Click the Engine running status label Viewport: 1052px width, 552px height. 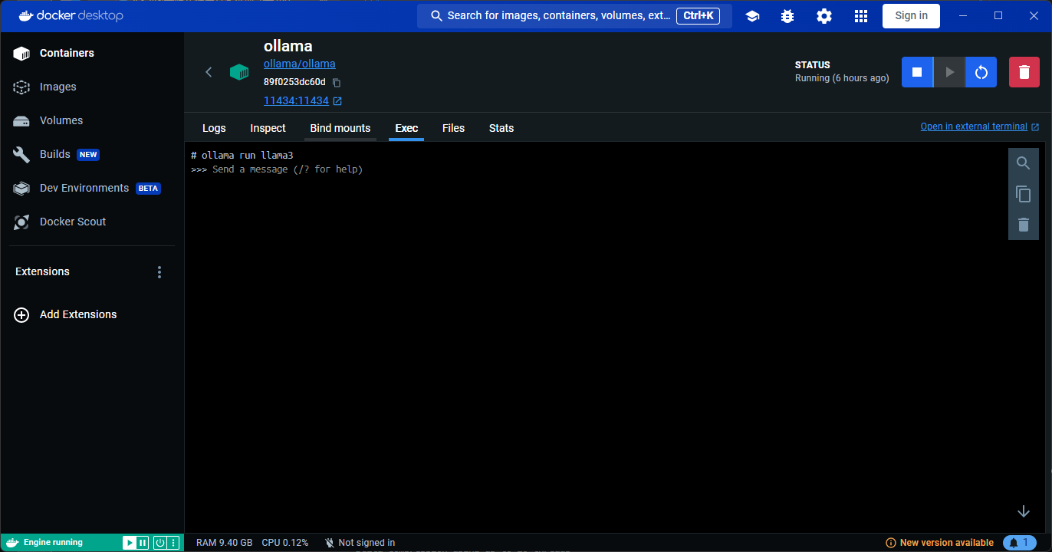click(53, 543)
